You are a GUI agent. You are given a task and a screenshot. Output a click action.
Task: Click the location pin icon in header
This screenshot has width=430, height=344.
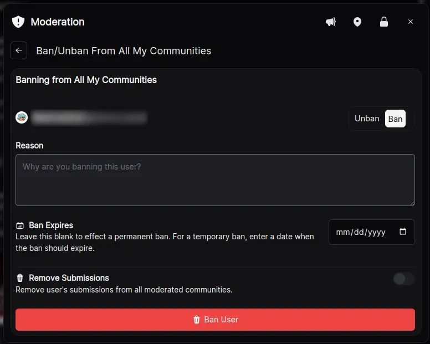pyautogui.click(x=357, y=22)
